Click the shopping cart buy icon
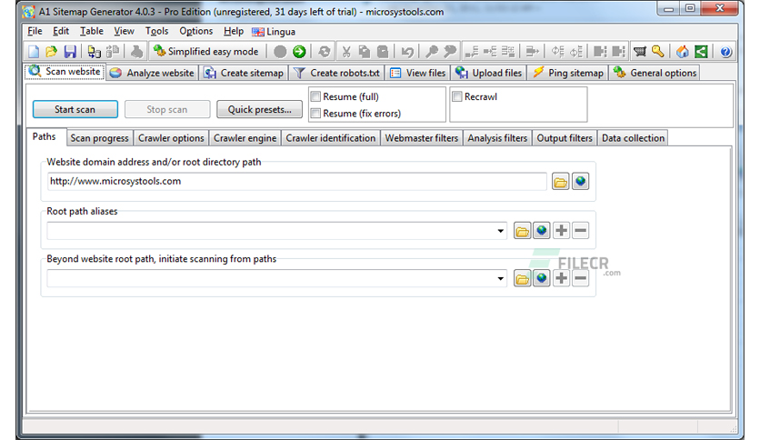 pos(640,52)
